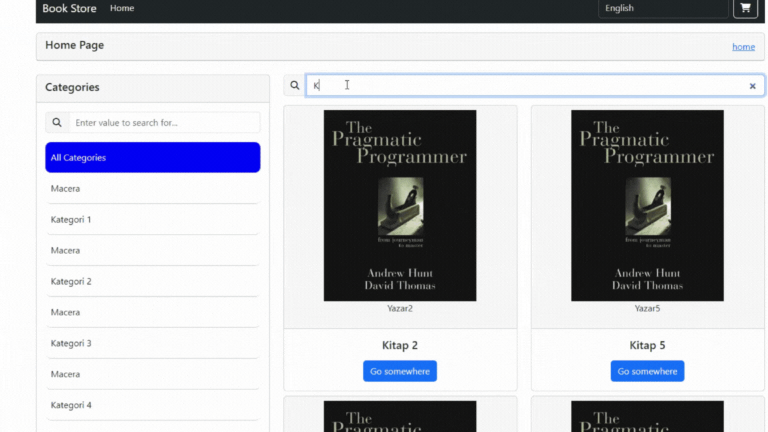Open the Kitap 5 book cover image

coord(647,205)
